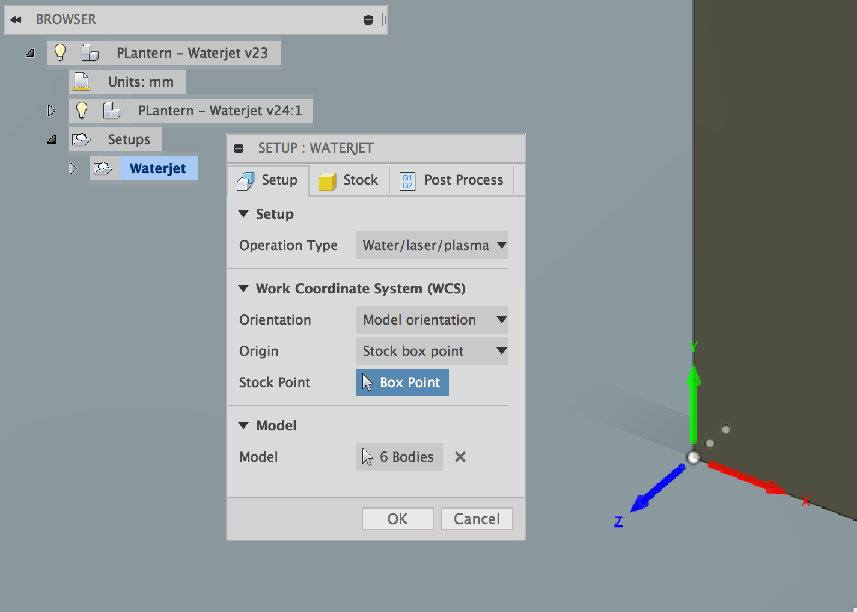Screen dimensions: 857x612
Task: Switch to the Stock tab
Action: pyautogui.click(x=349, y=180)
